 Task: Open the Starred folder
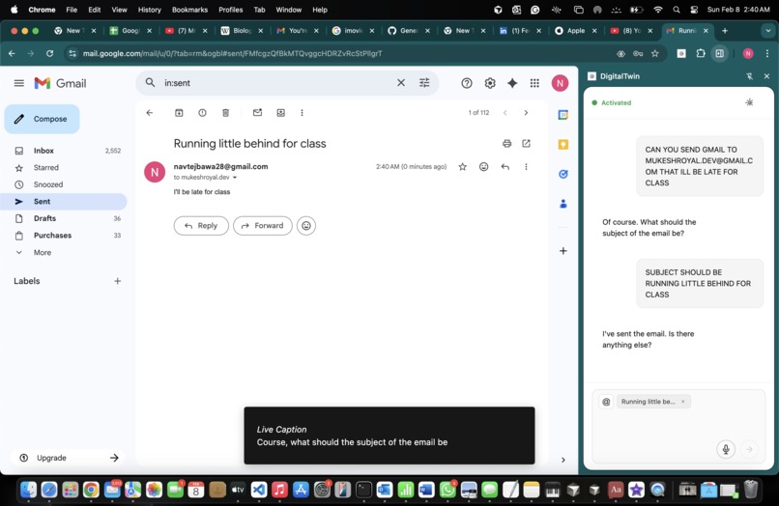(x=65, y=167)
